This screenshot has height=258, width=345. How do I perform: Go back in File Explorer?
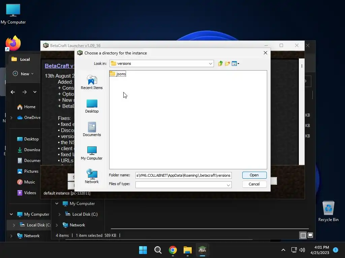tap(13, 92)
